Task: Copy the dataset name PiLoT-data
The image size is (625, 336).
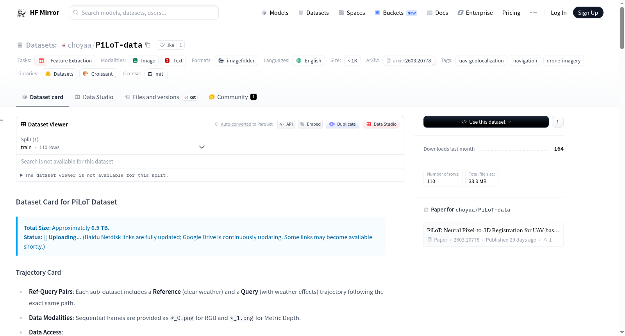Action: (x=148, y=45)
